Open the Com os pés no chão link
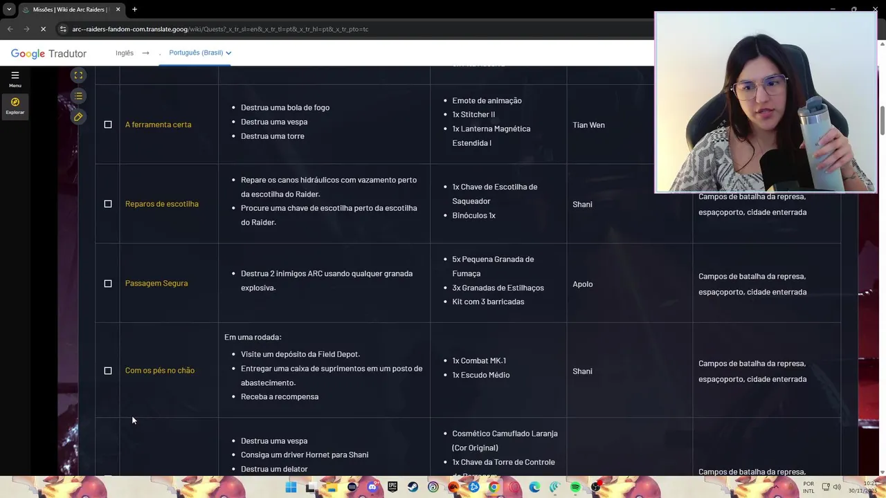The height and width of the screenshot is (498, 886). pos(159,371)
